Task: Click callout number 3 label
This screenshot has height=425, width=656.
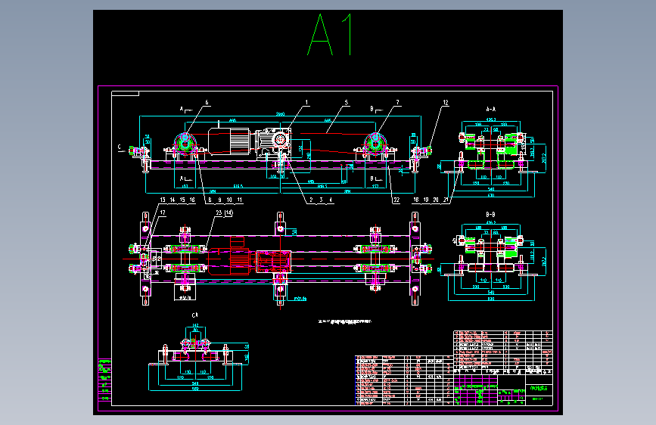Action: [322, 200]
